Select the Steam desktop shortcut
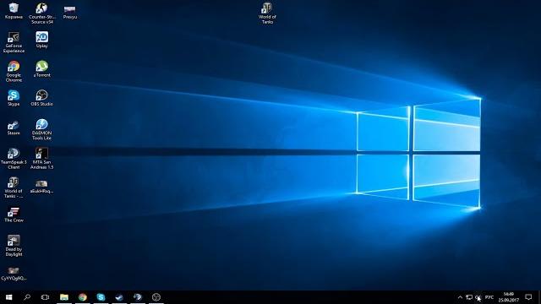The width and height of the screenshot is (541, 304). point(14,128)
